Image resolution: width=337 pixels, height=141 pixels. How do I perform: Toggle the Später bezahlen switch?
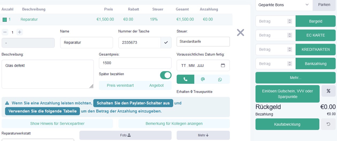point(166,75)
